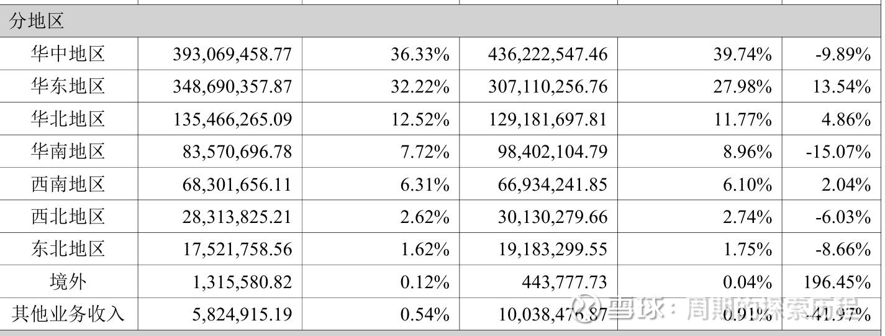Select the 华南地区 region cell
Image resolution: width=885 pixels, height=336 pixels.
click(68, 152)
